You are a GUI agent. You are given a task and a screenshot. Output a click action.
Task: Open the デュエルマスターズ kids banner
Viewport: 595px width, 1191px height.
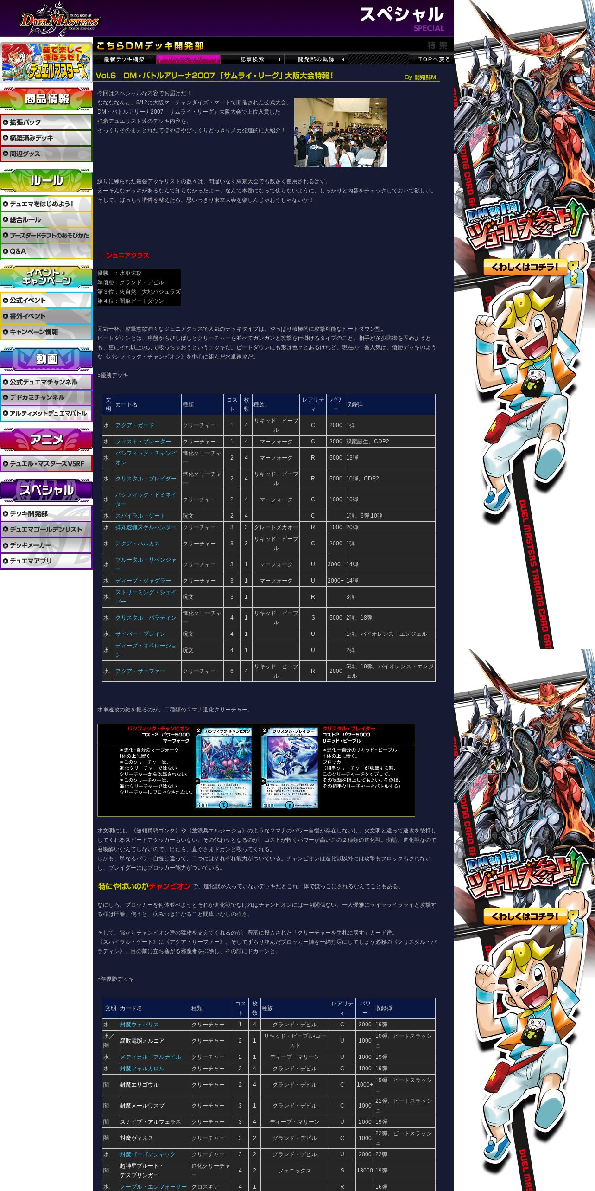tap(46, 62)
